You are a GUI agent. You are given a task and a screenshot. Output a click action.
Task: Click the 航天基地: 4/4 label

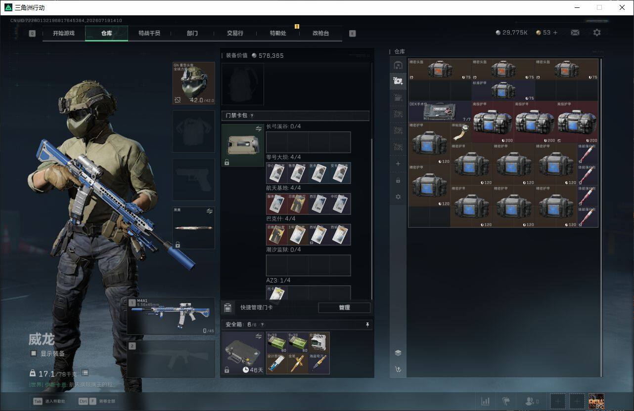pyautogui.click(x=283, y=188)
